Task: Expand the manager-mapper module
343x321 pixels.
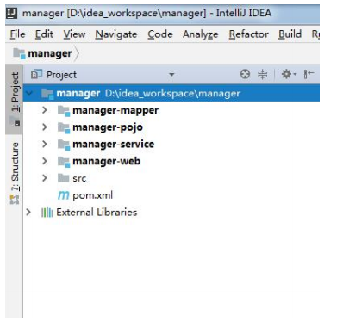Action: click(x=45, y=110)
